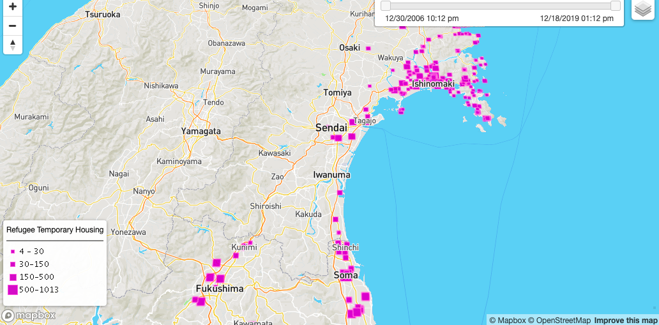
Task: Open the © Mapbox attribution link
Action: pyautogui.click(x=507, y=321)
